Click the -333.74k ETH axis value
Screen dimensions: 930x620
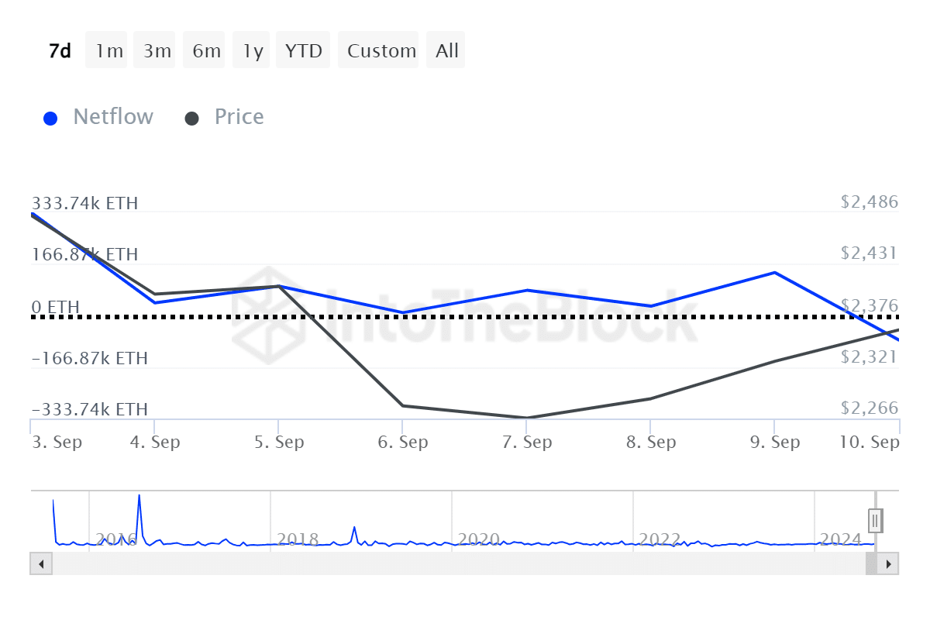coord(89,410)
